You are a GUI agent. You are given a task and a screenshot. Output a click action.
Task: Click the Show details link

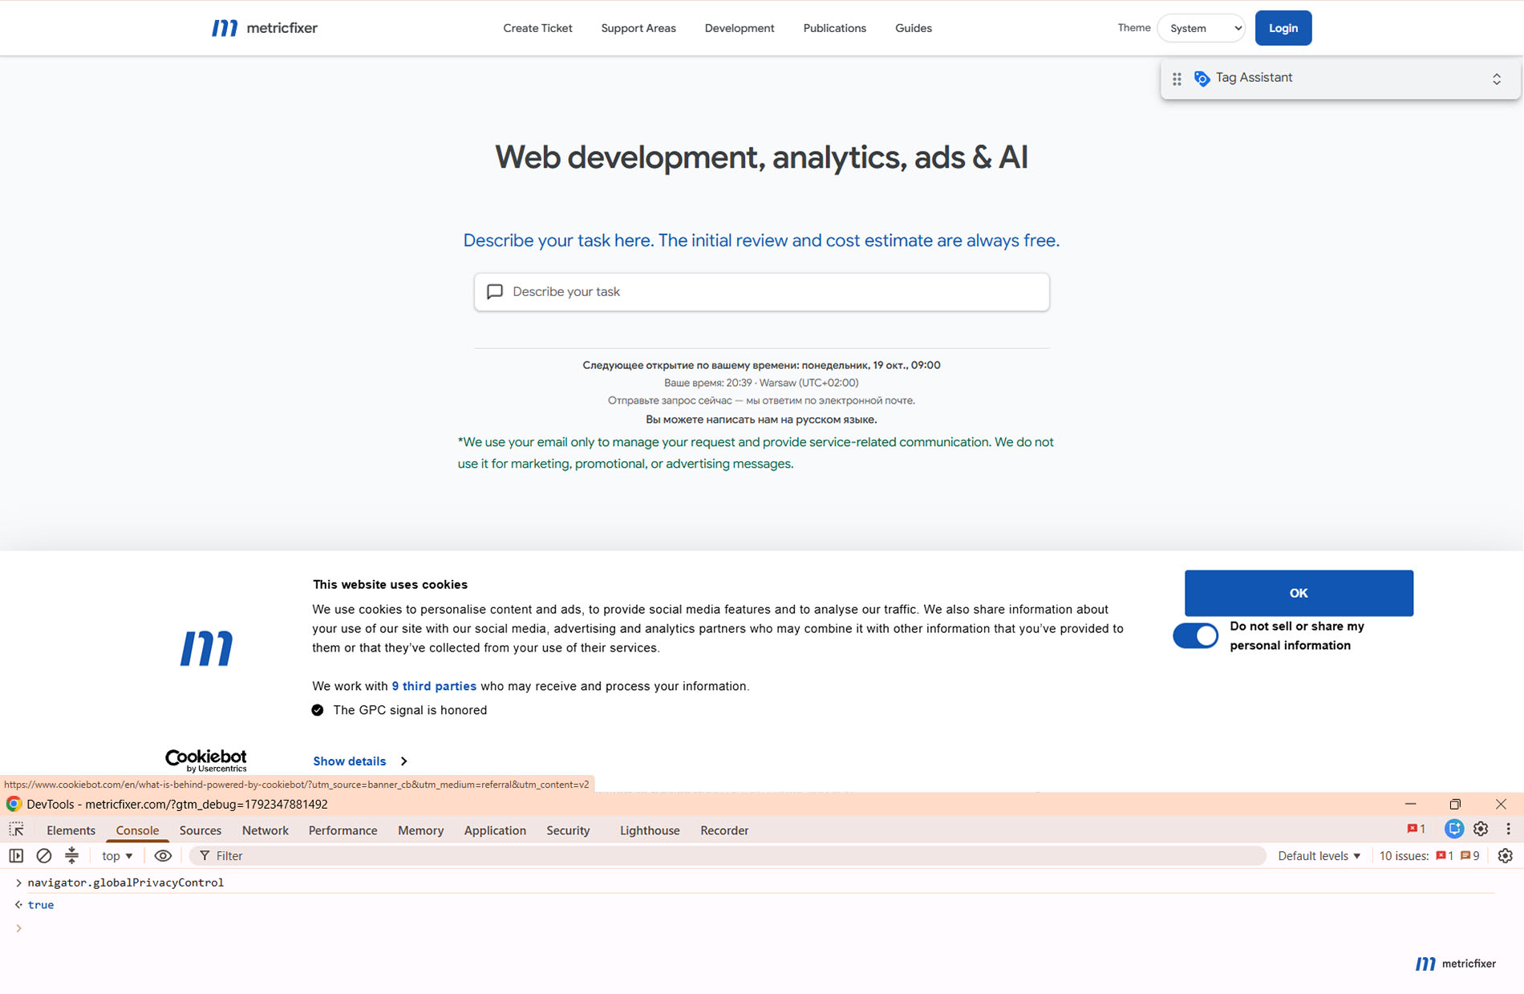click(x=349, y=761)
